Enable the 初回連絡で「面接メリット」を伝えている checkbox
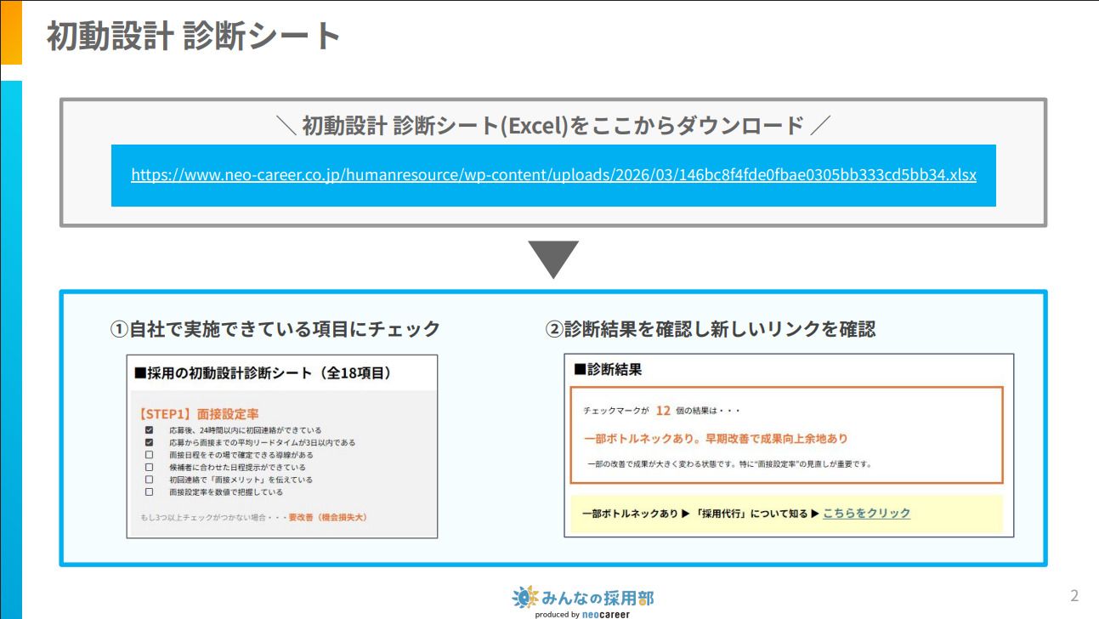Image resolution: width=1099 pixels, height=619 pixels. (149, 480)
